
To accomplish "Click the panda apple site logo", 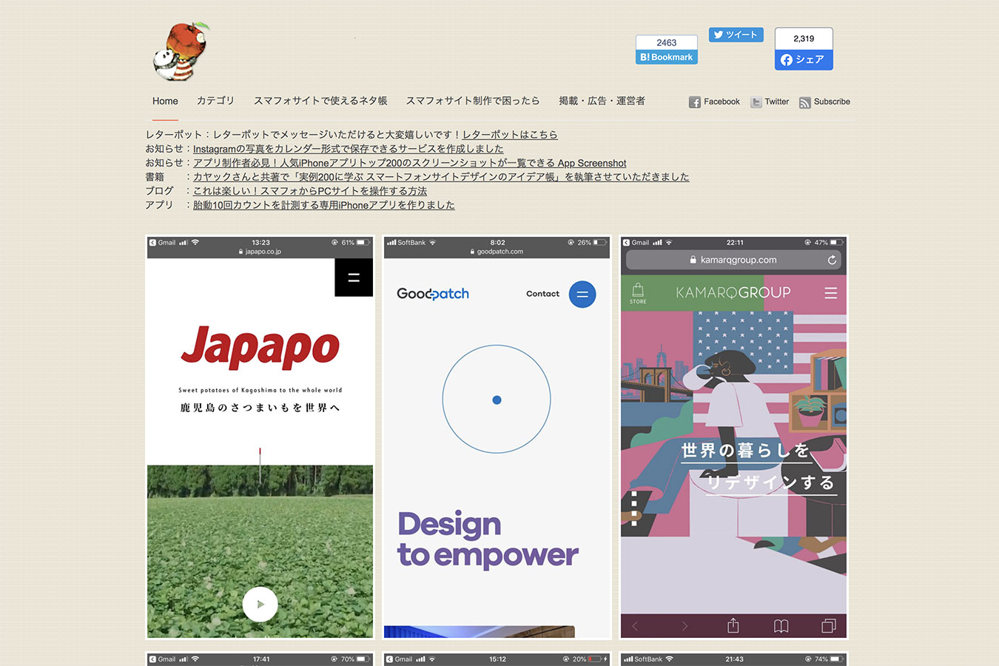I will click(x=181, y=51).
